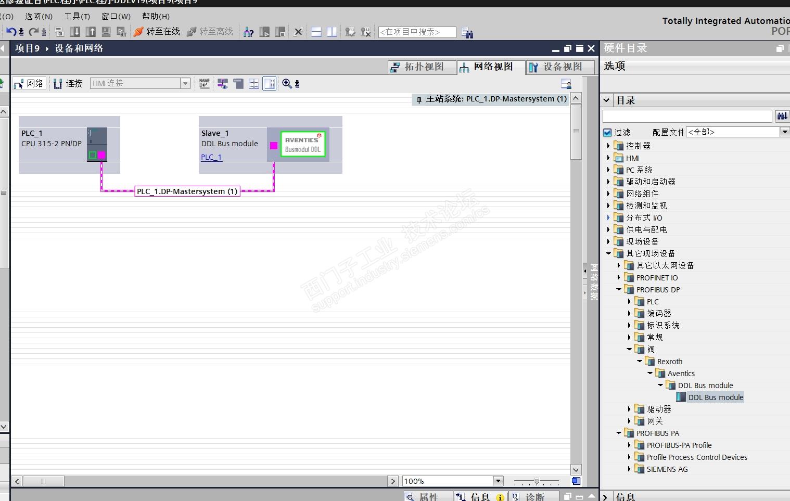Open the 工具(T) menu

[x=77, y=17]
